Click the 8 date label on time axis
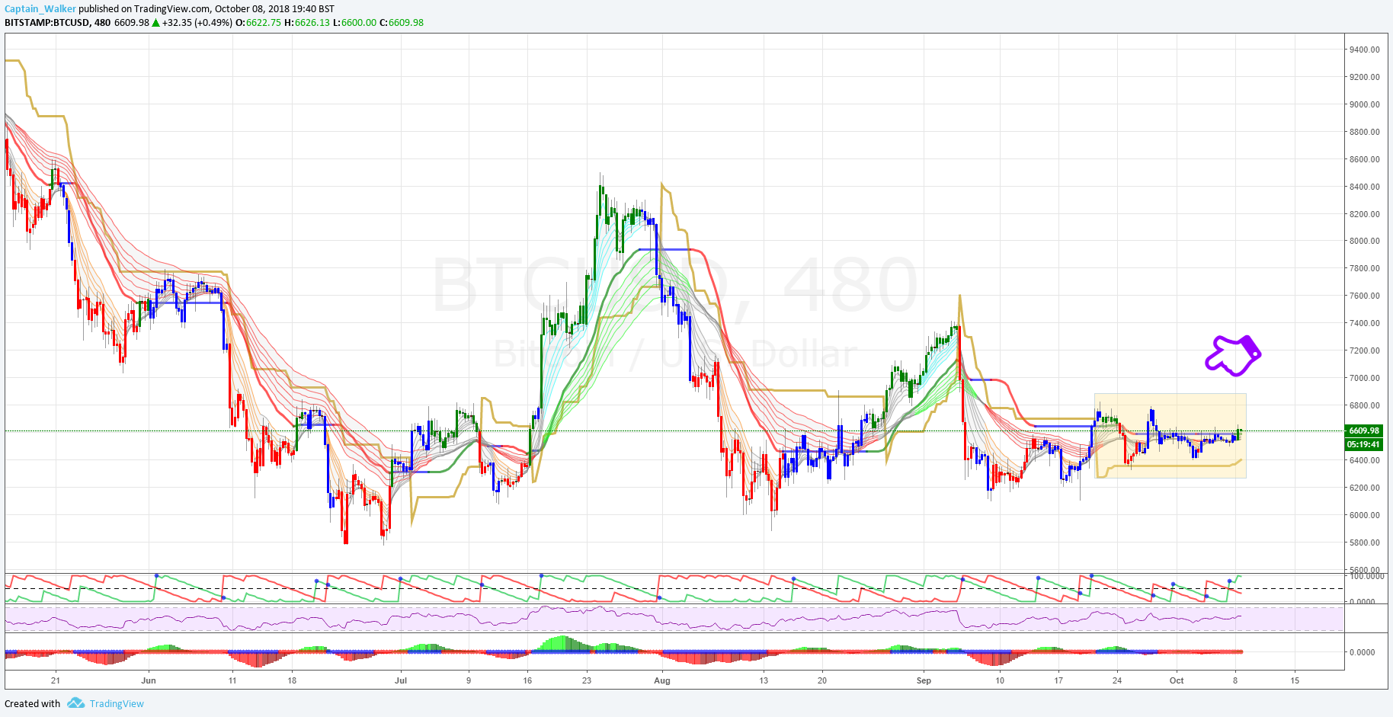Viewport: 1393px width, 717px height. 1235,680
